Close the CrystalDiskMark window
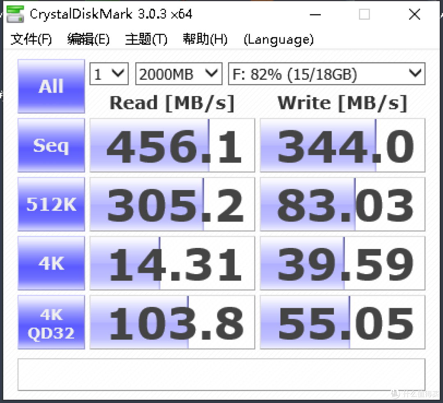This screenshot has width=443, height=403. point(414,14)
